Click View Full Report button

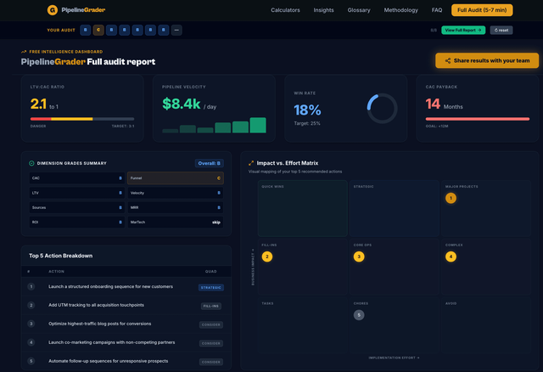tap(463, 31)
